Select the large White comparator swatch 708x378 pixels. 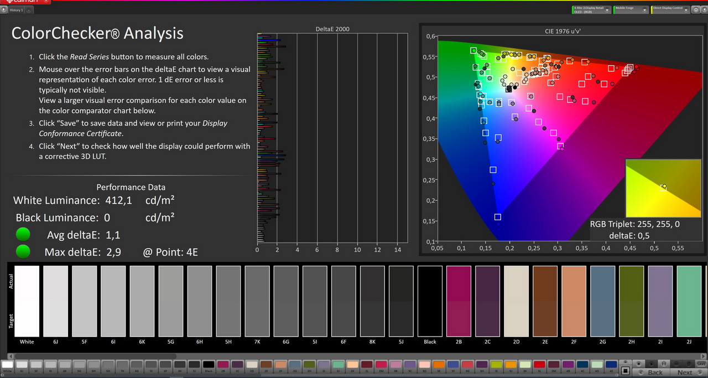[x=27, y=301]
